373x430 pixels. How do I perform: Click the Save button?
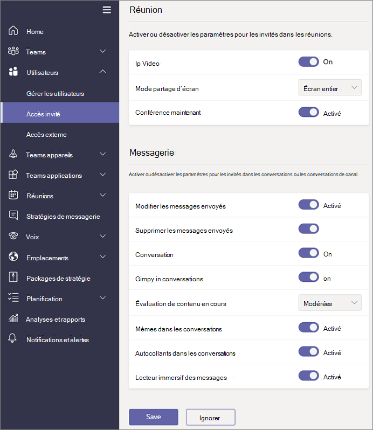click(x=153, y=417)
